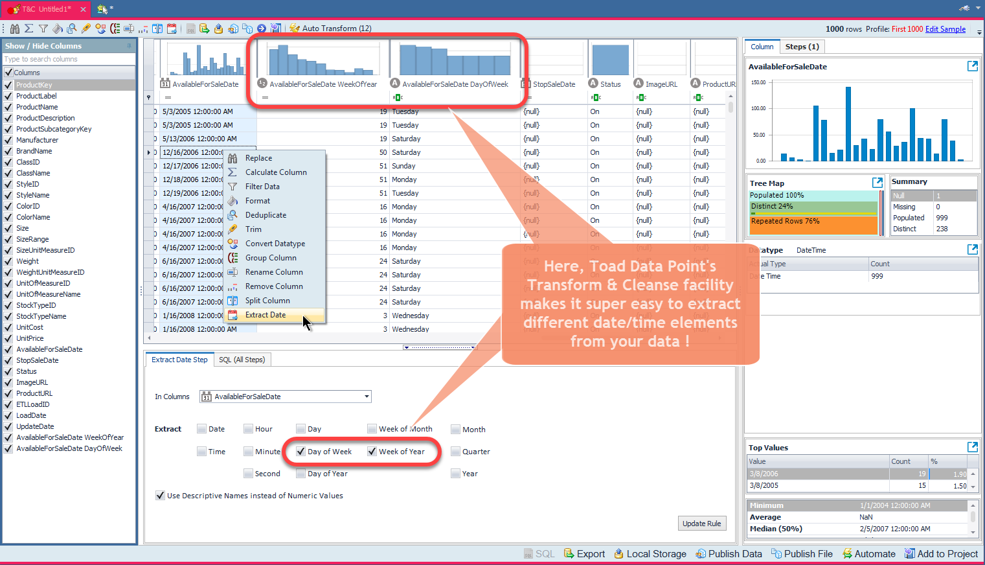Click the Extract Date calendar toolbar icon
The height and width of the screenshot is (565, 985).
coord(172,29)
